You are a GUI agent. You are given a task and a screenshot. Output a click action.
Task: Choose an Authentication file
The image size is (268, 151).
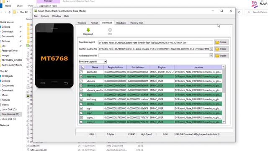click(222, 56)
